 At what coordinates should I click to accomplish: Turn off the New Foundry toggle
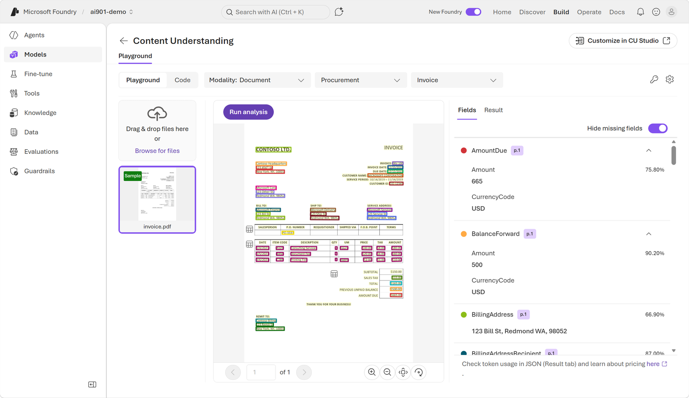(x=473, y=12)
